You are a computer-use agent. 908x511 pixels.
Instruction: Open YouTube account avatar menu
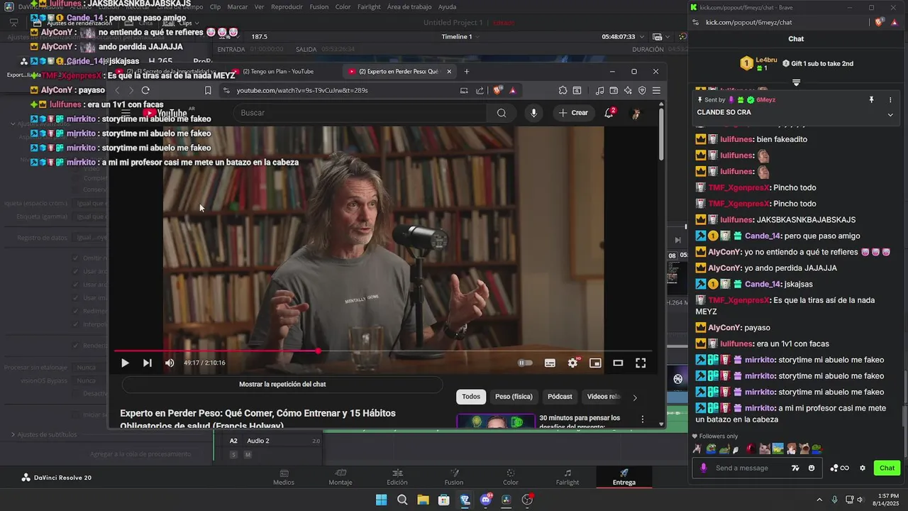636,113
